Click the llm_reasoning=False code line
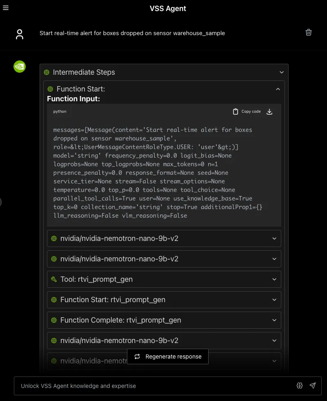 (120, 216)
